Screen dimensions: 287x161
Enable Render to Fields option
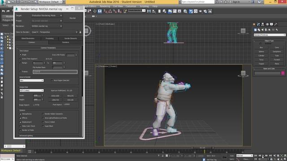pos(20,130)
